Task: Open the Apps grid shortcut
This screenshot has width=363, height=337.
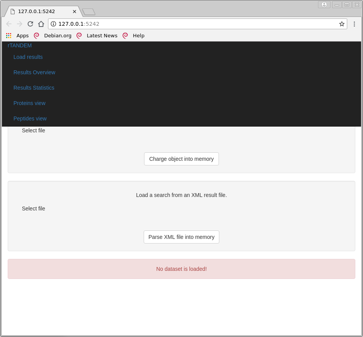Action: pyautogui.click(x=17, y=35)
